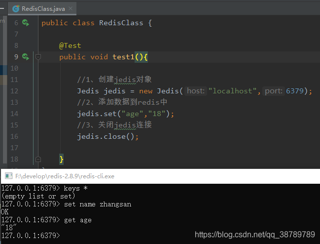Viewport: 320px width, 244px height.
Task: Run test1 via the gutter icon on line 9
Action: [x=26, y=57]
